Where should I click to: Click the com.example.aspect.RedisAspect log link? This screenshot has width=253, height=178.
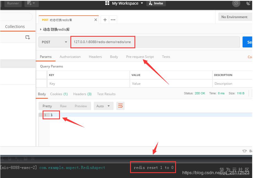[x=72, y=168]
